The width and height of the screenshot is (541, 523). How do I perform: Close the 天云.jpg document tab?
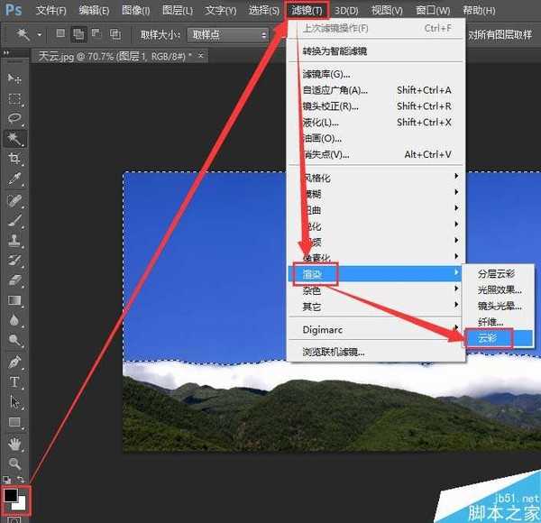[200, 56]
